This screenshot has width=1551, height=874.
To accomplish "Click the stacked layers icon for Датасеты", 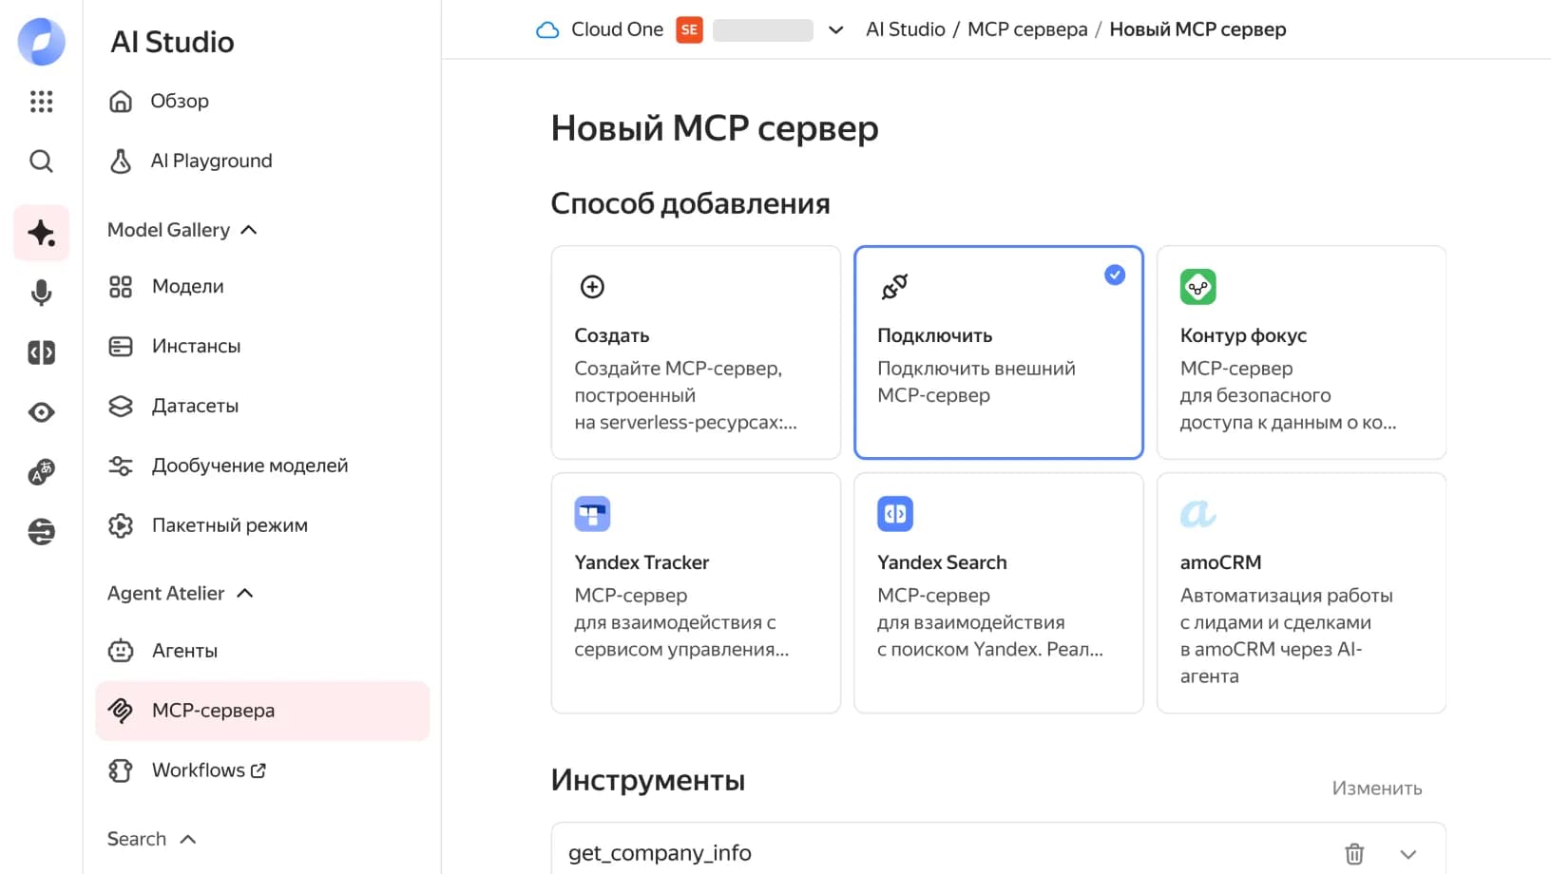I will [121, 406].
